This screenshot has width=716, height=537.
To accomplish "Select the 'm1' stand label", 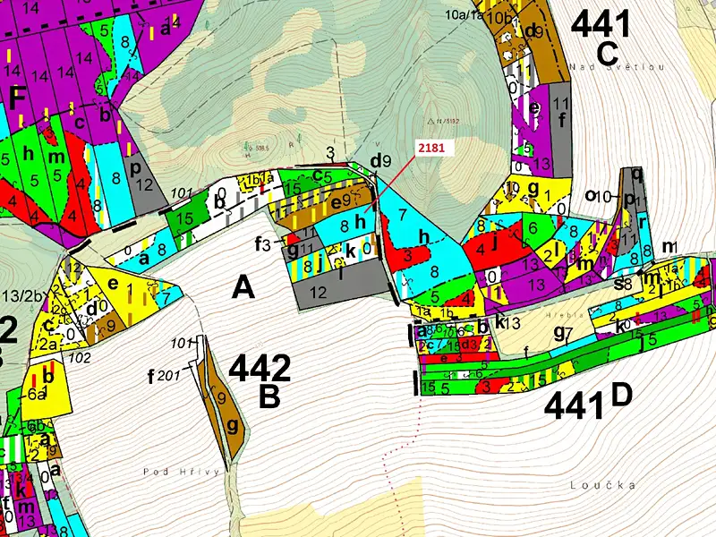I will pos(669,247).
